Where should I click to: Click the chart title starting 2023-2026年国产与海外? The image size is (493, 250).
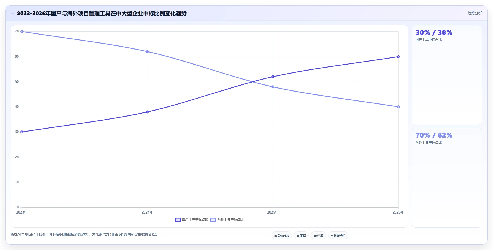102,14
